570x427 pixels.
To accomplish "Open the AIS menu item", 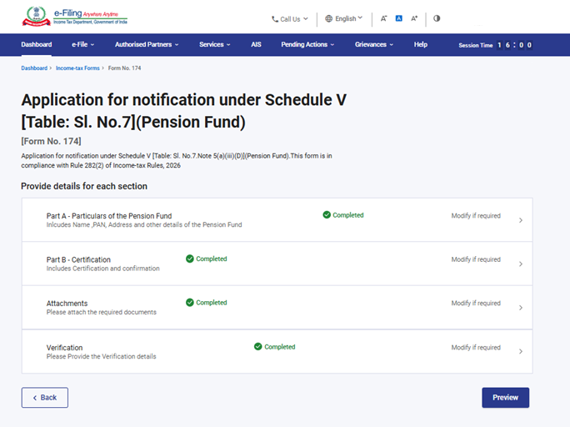I will [256, 45].
